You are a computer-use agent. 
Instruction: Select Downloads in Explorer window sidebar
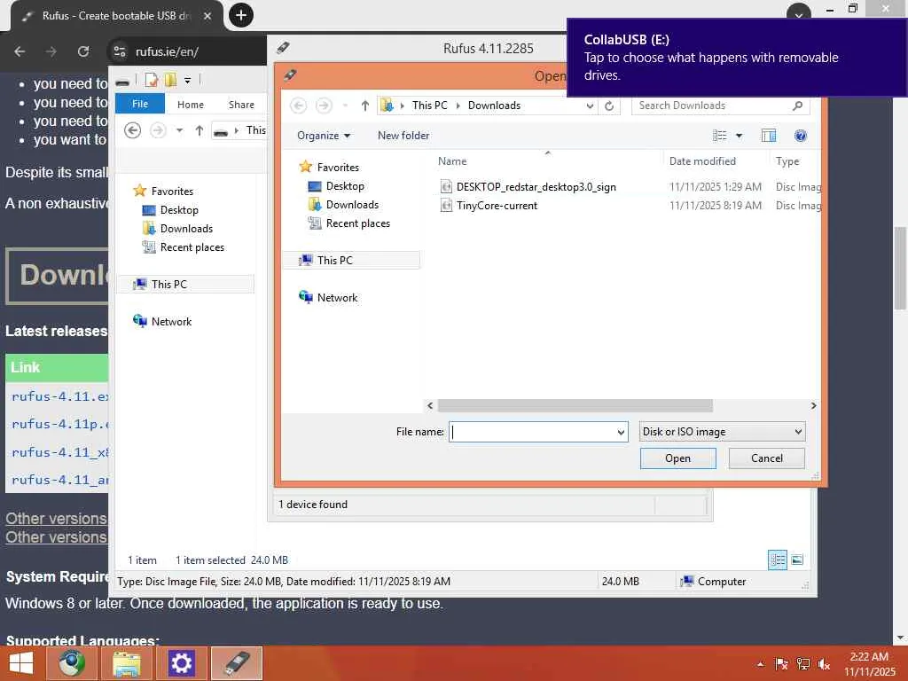click(186, 228)
